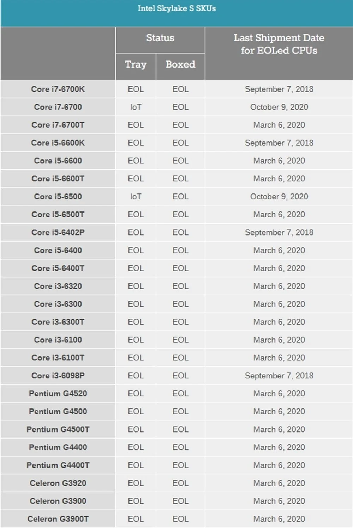Select the Tray column header
The image size is (353, 528).
coord(136,64)
